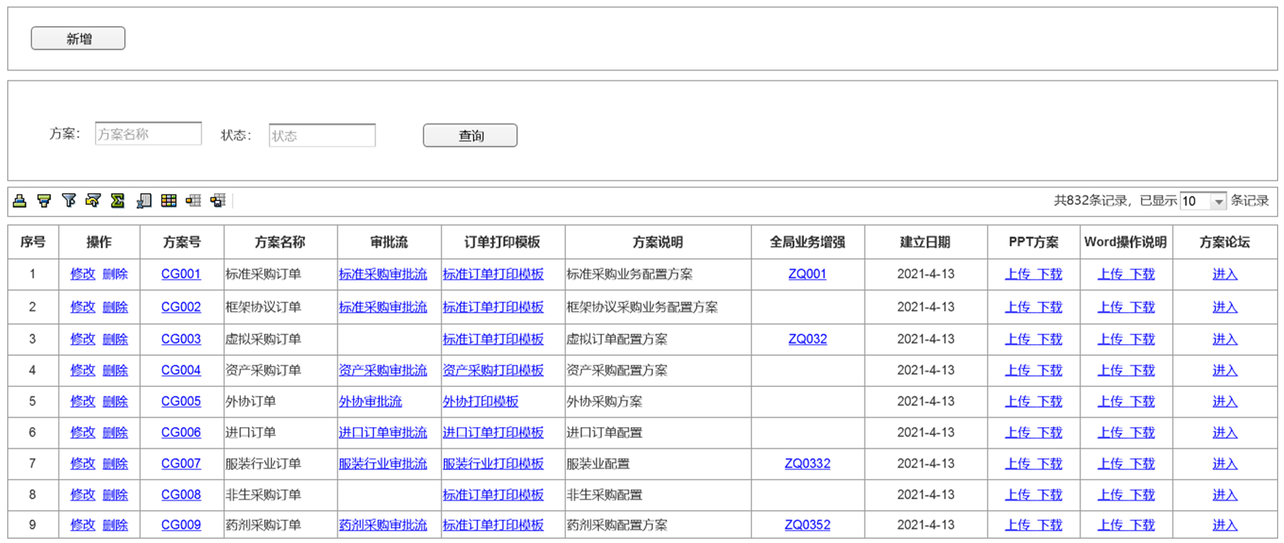1284x543 pixels.
Task: Click 修改 for row 5 外协订单
Action: pos(82,402)
